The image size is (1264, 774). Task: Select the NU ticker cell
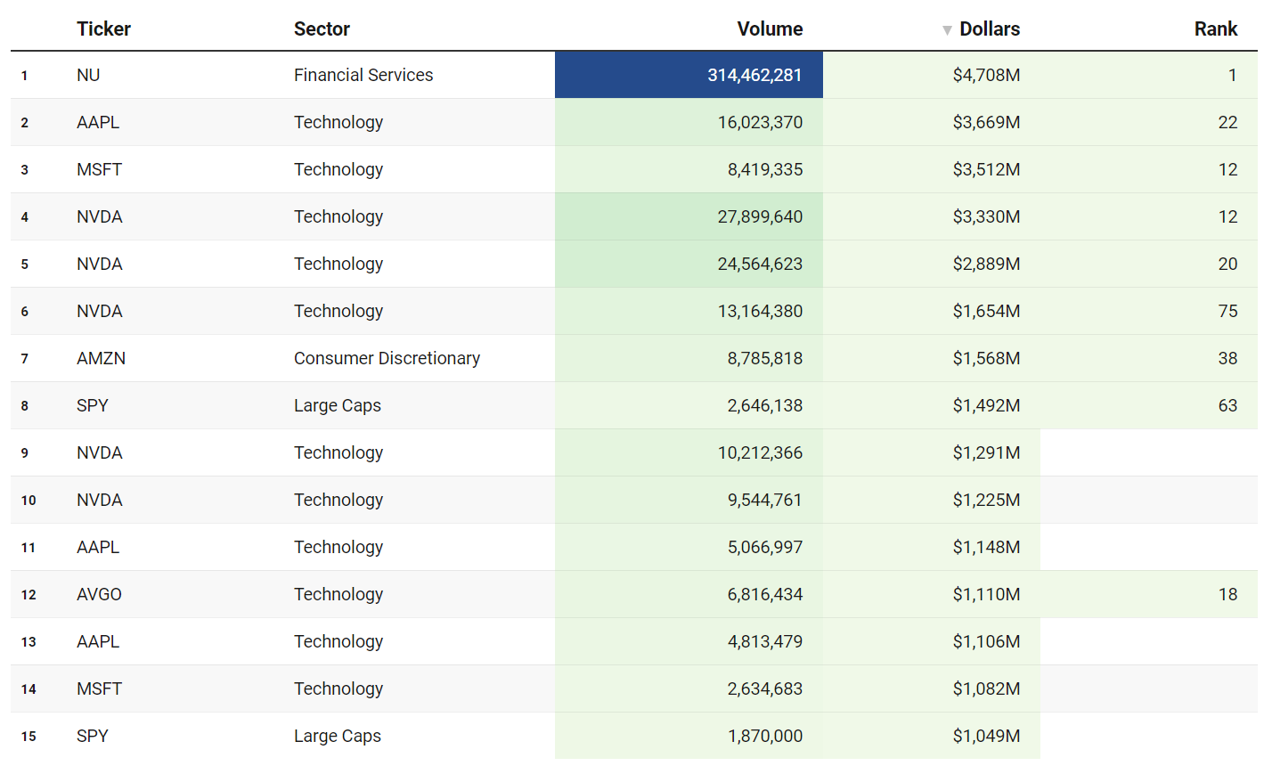tap(88, 76)
